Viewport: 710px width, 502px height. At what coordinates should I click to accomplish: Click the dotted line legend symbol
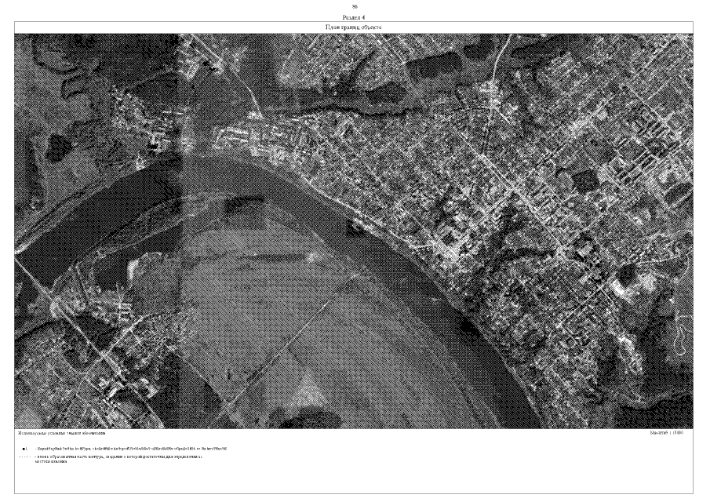pyautogui.click(x=24, y=456)
